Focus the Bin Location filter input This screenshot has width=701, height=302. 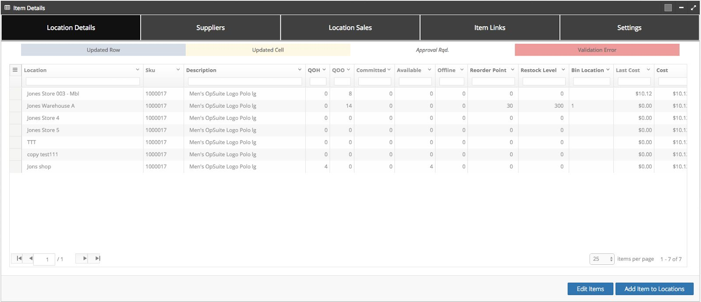pos(591,81)
